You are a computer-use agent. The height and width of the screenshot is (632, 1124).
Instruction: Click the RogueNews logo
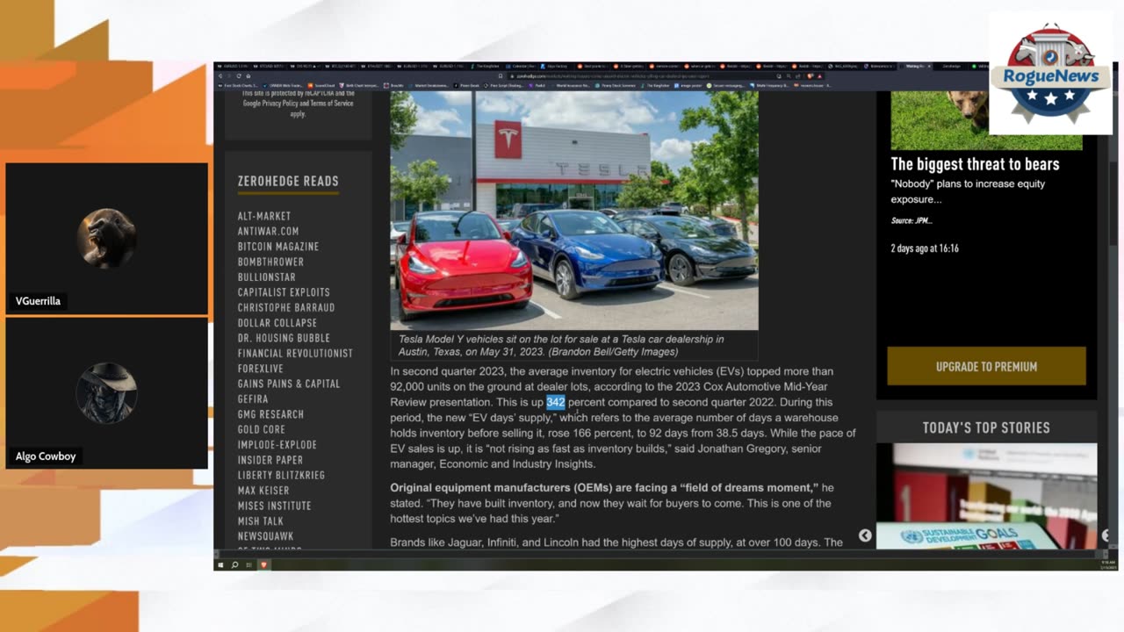coord(1050,73)
